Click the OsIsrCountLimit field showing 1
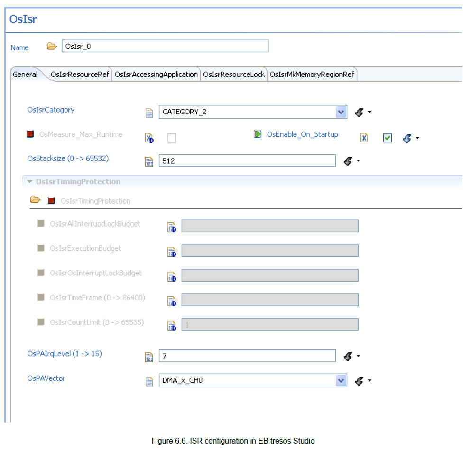Screen dimensions: 471x453 click(x=270, y=325)
